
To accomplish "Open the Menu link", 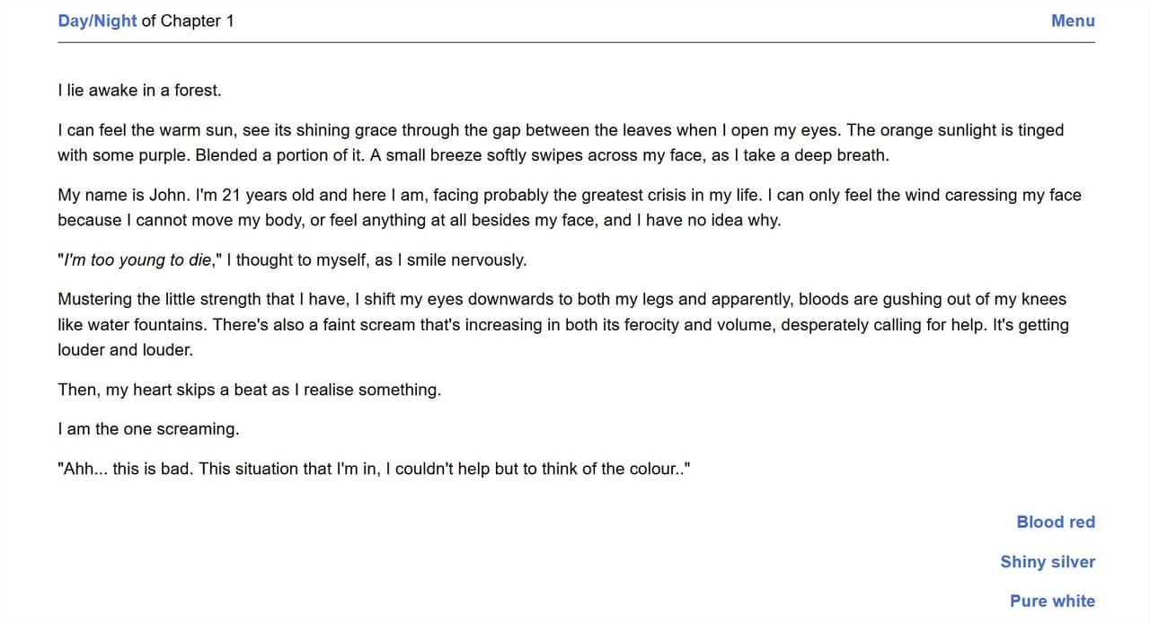I will [x=1073, y=21].
